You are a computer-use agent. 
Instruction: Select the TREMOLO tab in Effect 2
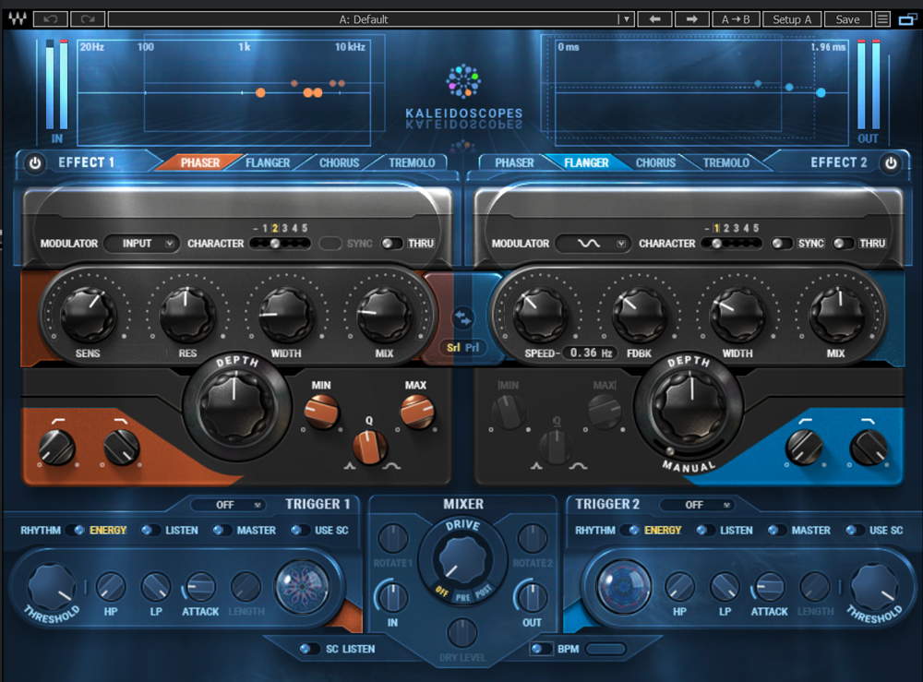click(x=725, y=163)
